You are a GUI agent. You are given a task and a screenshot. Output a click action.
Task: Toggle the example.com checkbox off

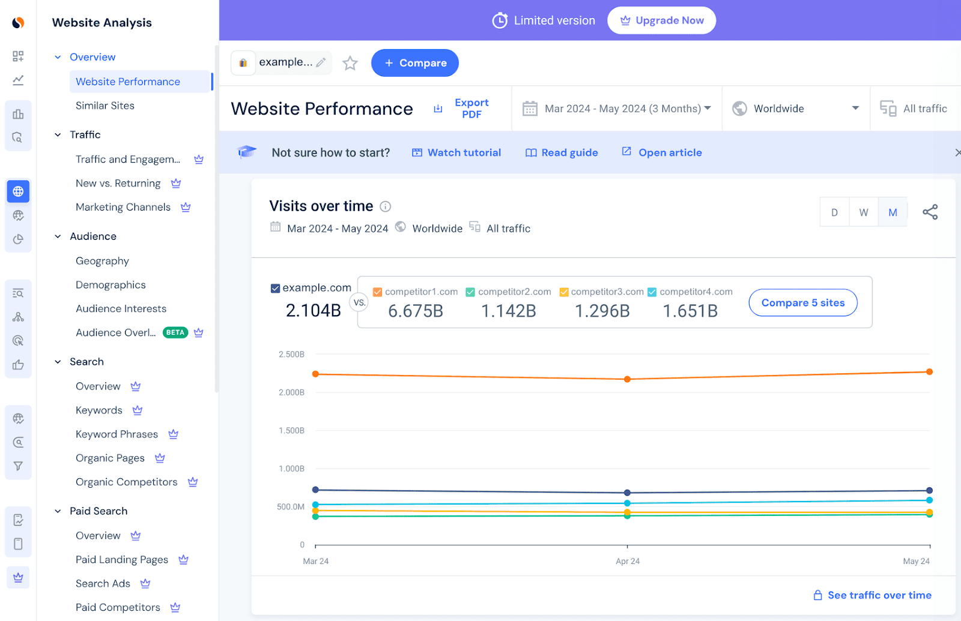pos(274,287)
